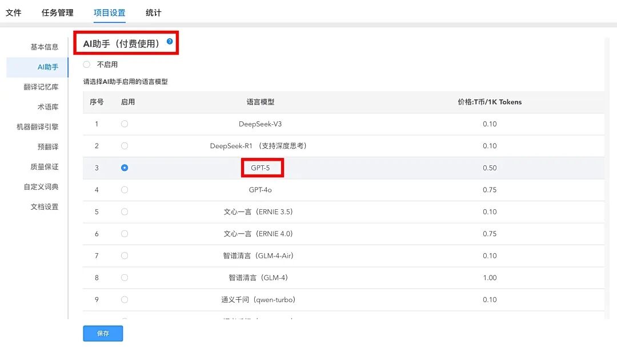Viewport: 617px width, 350px height.
Task: Click the GPT-5 model name
Action: click(260, 168)
